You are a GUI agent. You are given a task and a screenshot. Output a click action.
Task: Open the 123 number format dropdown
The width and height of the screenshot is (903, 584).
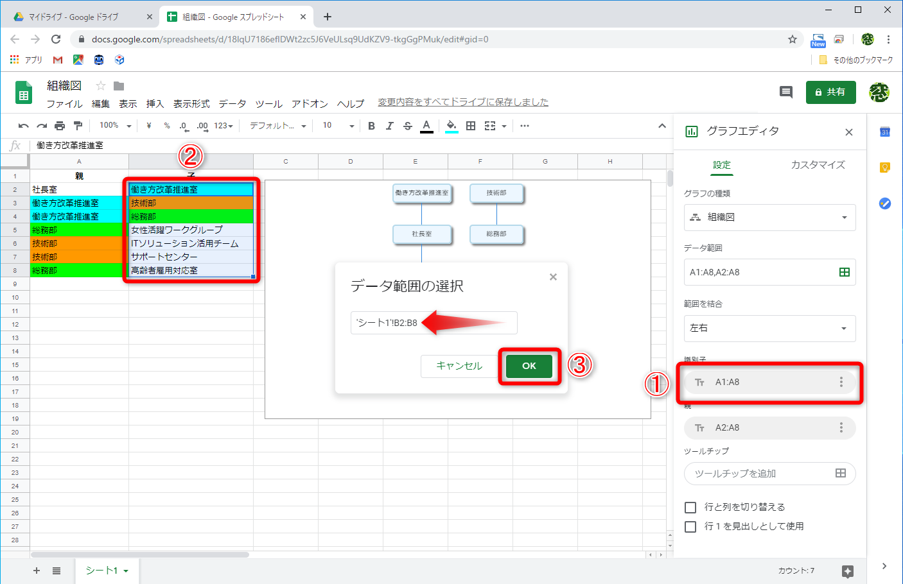224,126
